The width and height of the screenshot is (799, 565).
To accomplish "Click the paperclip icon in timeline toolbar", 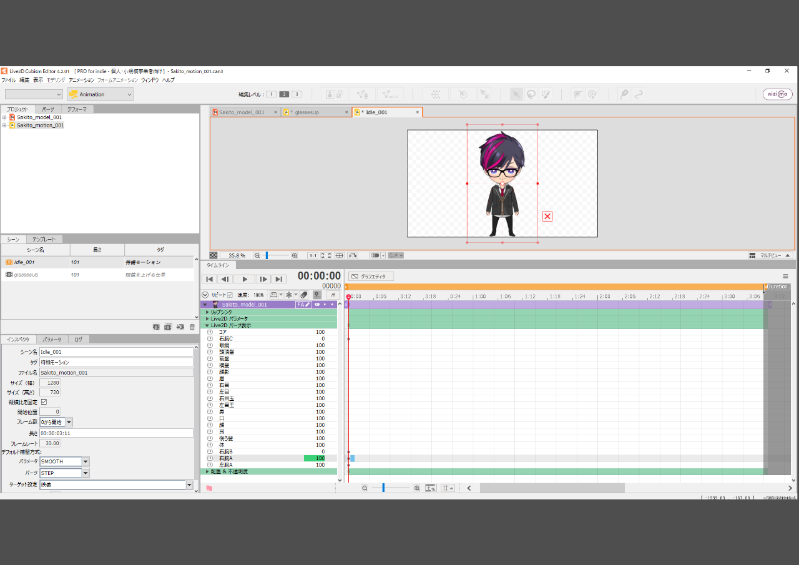I will 304,295.
